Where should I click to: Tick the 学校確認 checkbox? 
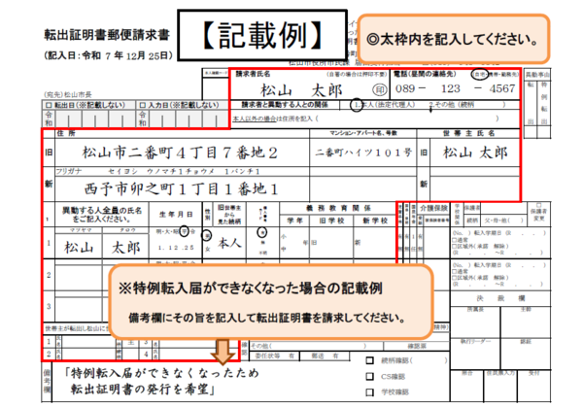click(x=369, y=391)
